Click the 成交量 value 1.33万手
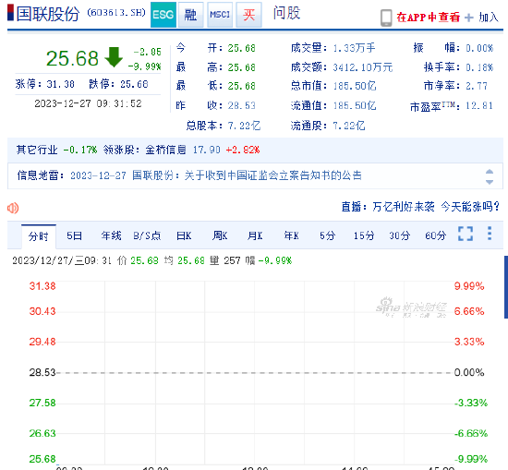The width and height of the screenshot is (508, 470). (x=354, y=48)
